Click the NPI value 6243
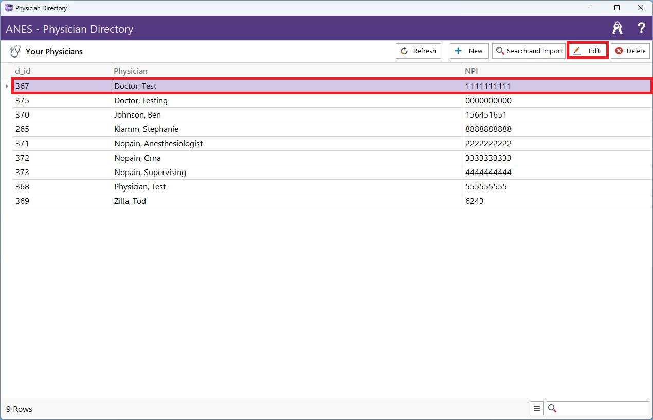Image resolution: width=653 pixels, height=420 pixels. point(475,201)
